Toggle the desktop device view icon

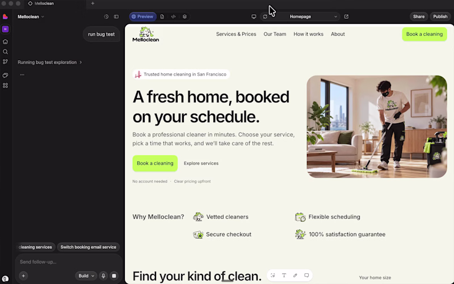point(254,17)
